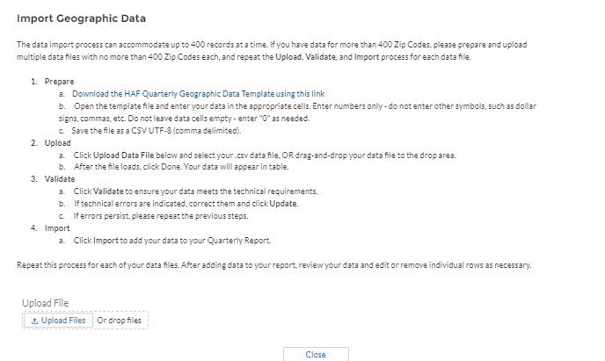Click the 'Repeat this process' paragraph
Screen dimensions: 605x361
click(273, 264)
